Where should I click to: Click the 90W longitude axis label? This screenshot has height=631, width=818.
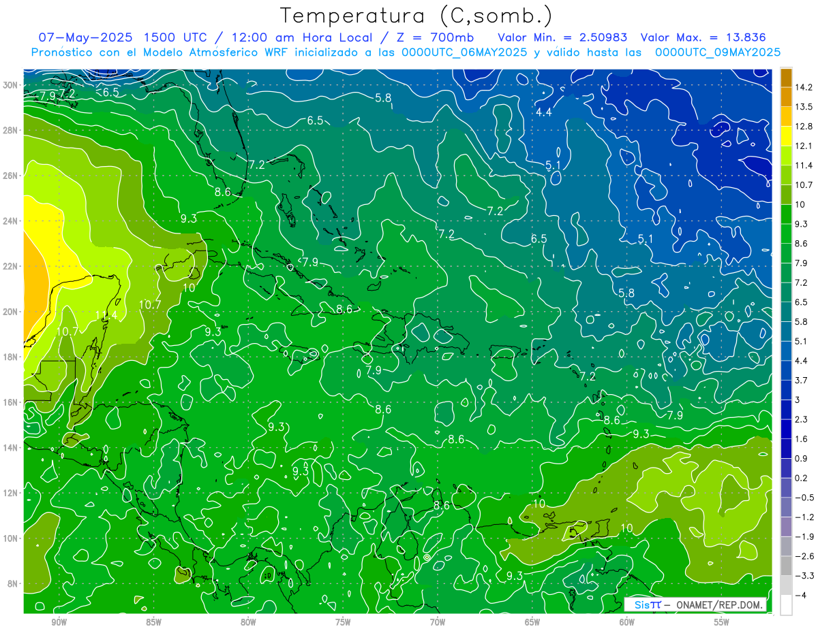(x=59, y=623)
